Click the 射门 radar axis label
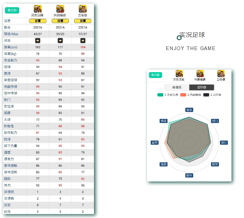 pyautogui.click(x=215, y=121)
